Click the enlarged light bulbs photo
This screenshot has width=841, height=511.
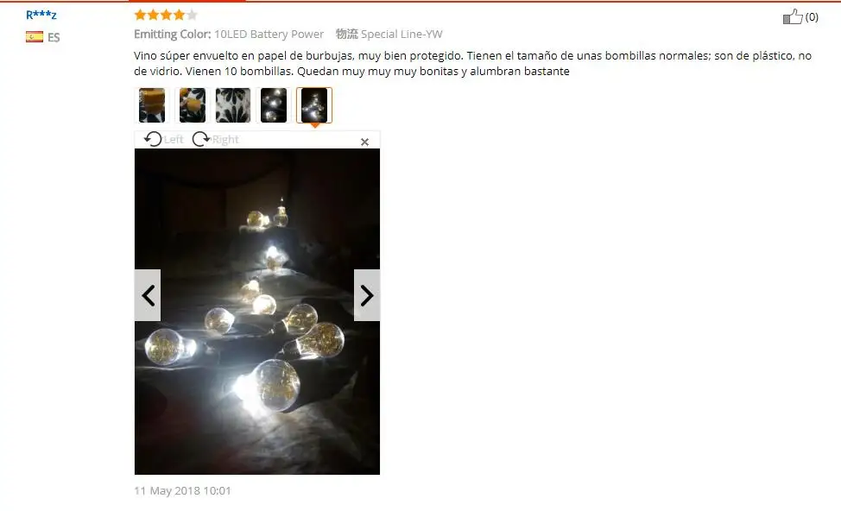[257, 312]
